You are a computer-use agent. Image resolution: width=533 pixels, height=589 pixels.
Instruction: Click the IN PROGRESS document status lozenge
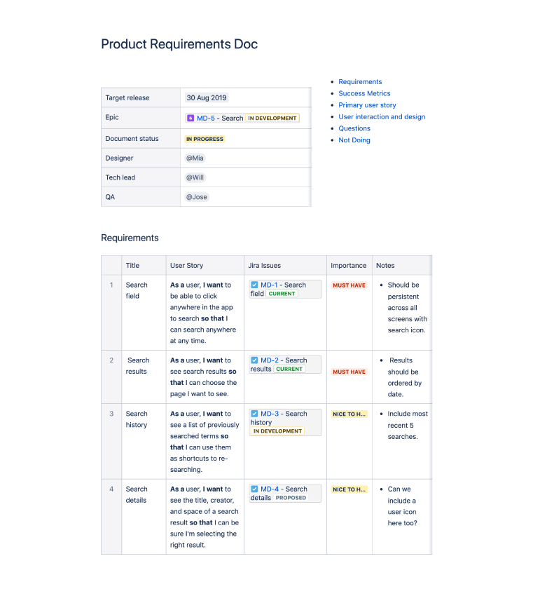pyautogui.click(x=205, y=140)
